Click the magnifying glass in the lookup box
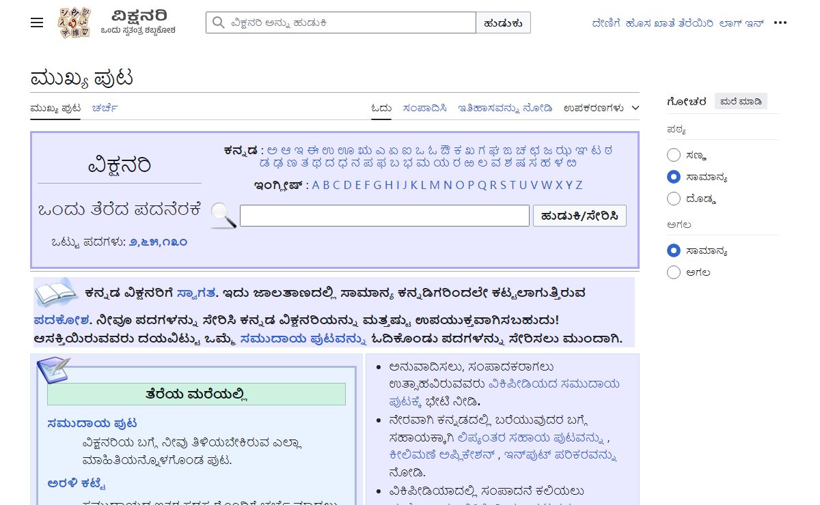Screen dimensions: 820x505 pos(223,216)
